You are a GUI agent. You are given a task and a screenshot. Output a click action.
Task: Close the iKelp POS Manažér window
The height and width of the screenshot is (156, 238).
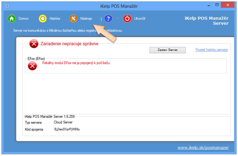228,5
